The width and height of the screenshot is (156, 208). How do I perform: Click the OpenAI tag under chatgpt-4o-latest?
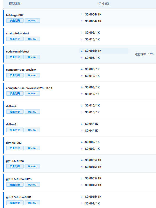[x=32, y=39]
